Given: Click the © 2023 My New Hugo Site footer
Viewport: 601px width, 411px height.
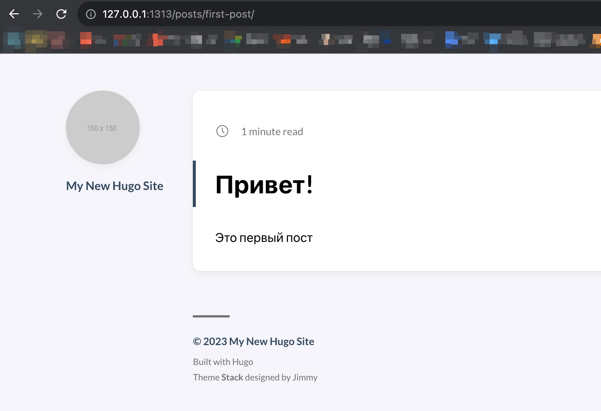Looking at the screenshot, I should pyautogui.click(x=254, y=341).
